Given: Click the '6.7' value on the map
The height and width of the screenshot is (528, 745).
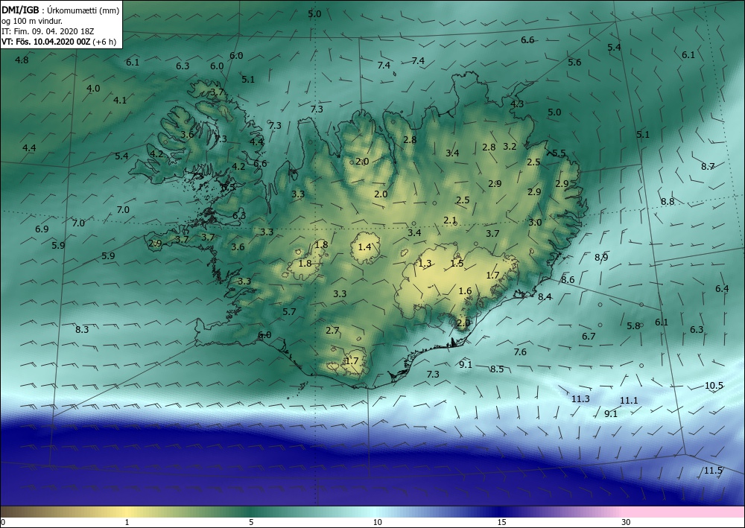Looking at the screenshot, I should coord(589,336).
